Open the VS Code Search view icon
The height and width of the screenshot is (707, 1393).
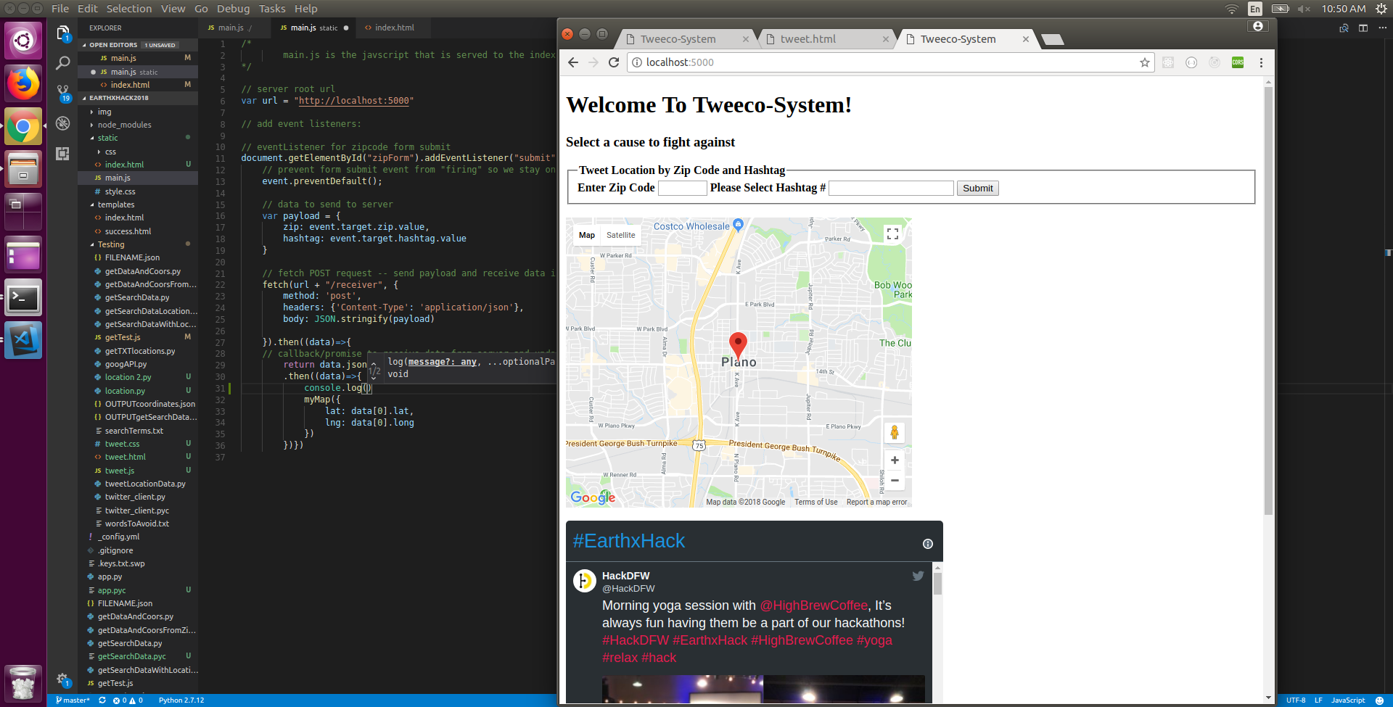63,63
